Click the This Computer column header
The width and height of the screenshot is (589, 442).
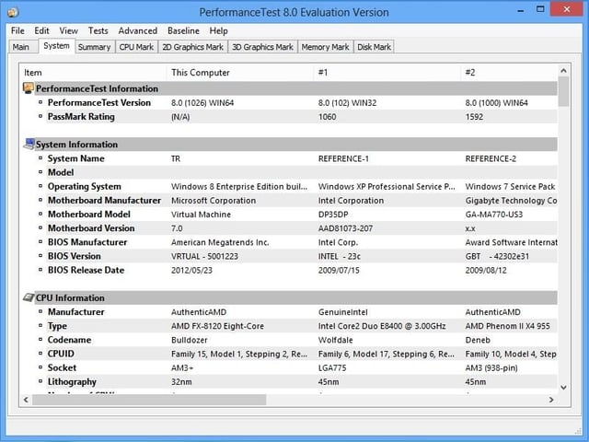pos(239,73)
